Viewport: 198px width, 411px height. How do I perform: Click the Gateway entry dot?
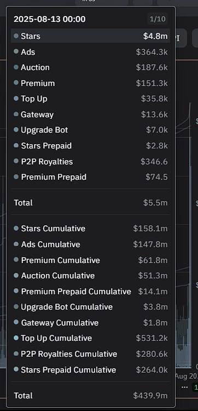tap(16, 115)
